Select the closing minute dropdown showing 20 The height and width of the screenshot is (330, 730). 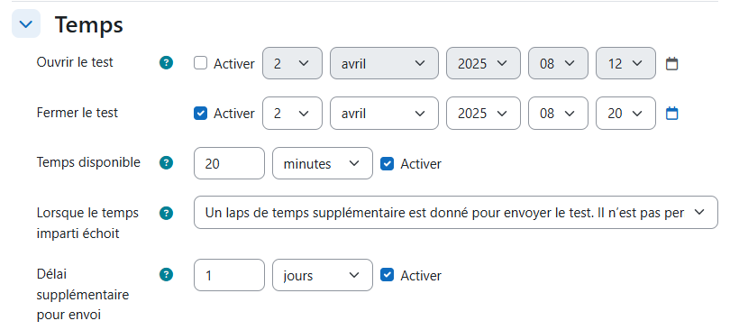point(625,113)
